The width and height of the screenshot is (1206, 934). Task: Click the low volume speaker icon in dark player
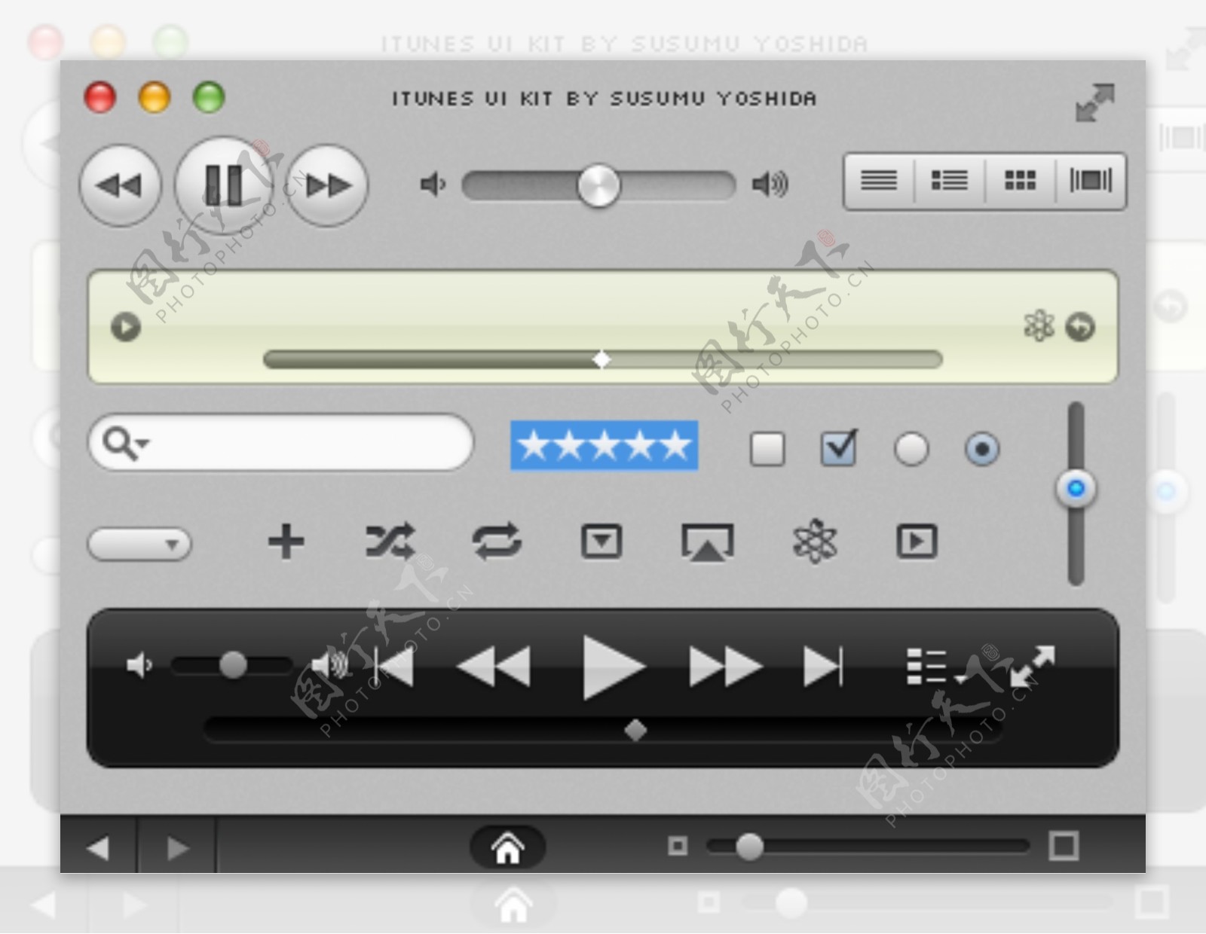coord(139,665)
